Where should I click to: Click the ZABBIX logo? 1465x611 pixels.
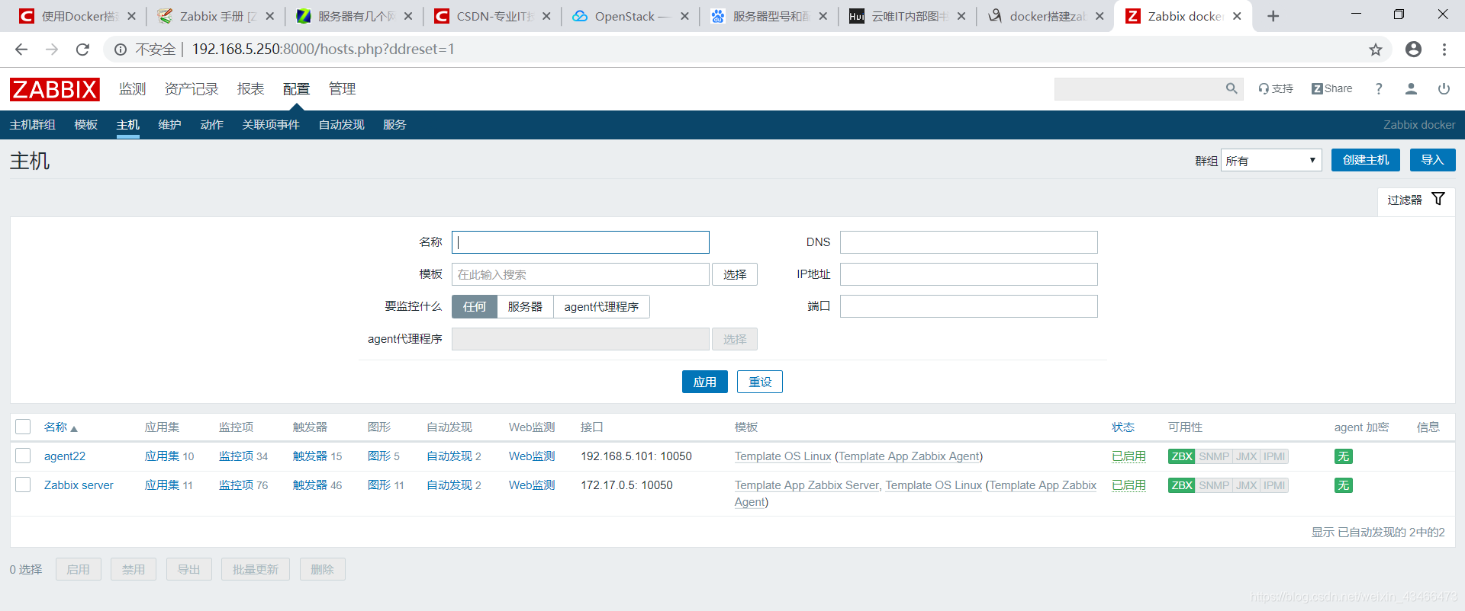[55, 89]
